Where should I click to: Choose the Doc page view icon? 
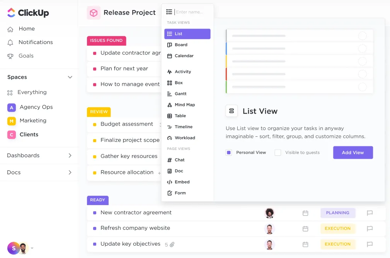tap(170, 171)
